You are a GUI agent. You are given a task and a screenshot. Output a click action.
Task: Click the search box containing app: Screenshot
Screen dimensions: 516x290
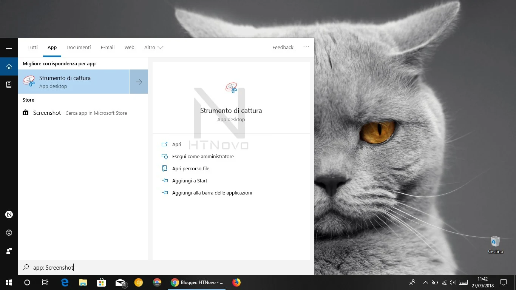pos(166,267)
